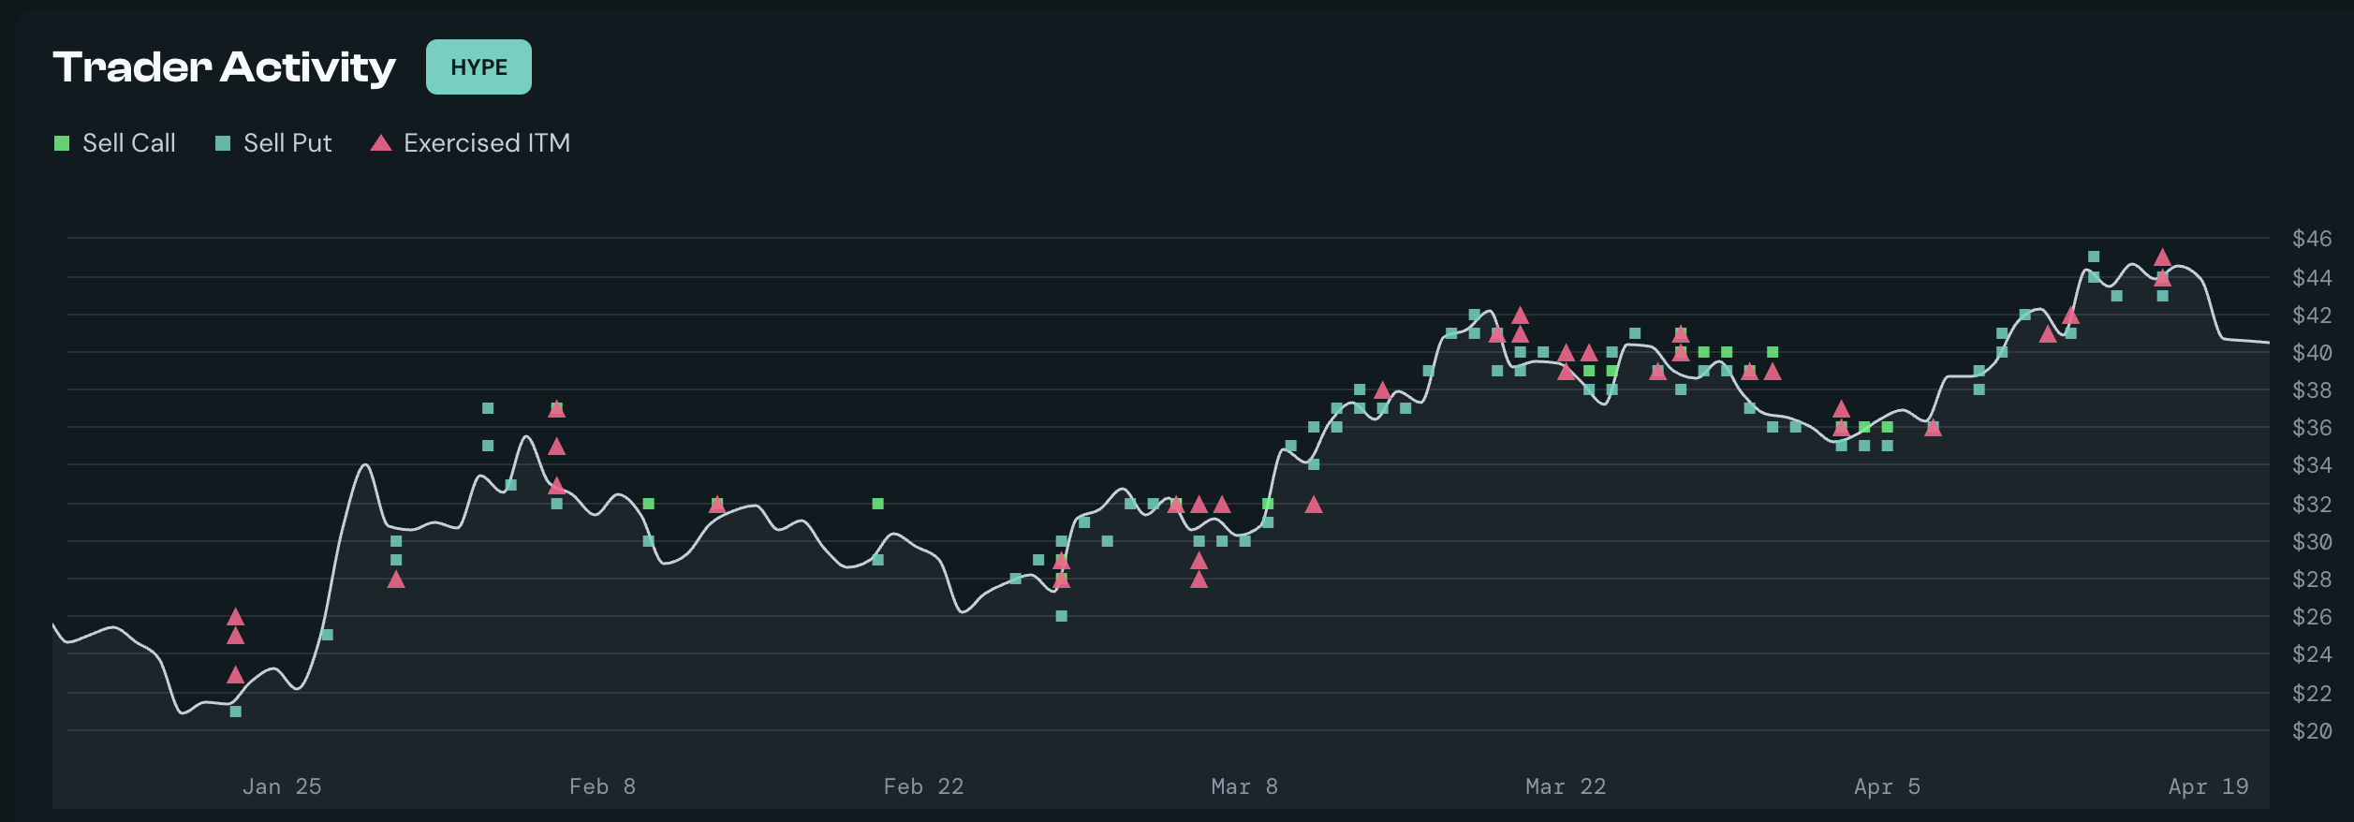Select the isolated Exercised ITM triangle at $32 after Mar 8

point(1314,505)
